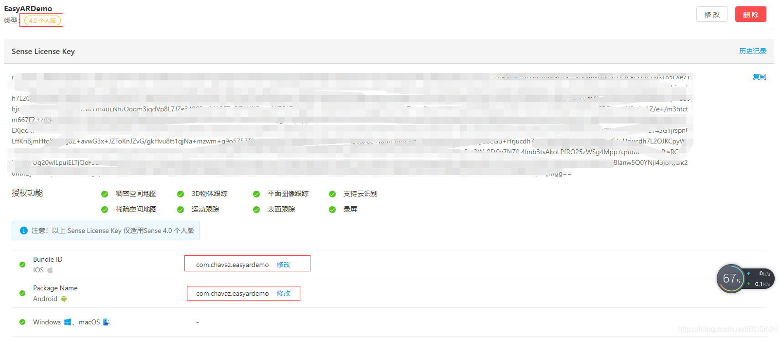The width and height of the screenshot is (781, 338).
Task: Click the Android robot icon
Action: 64,299
